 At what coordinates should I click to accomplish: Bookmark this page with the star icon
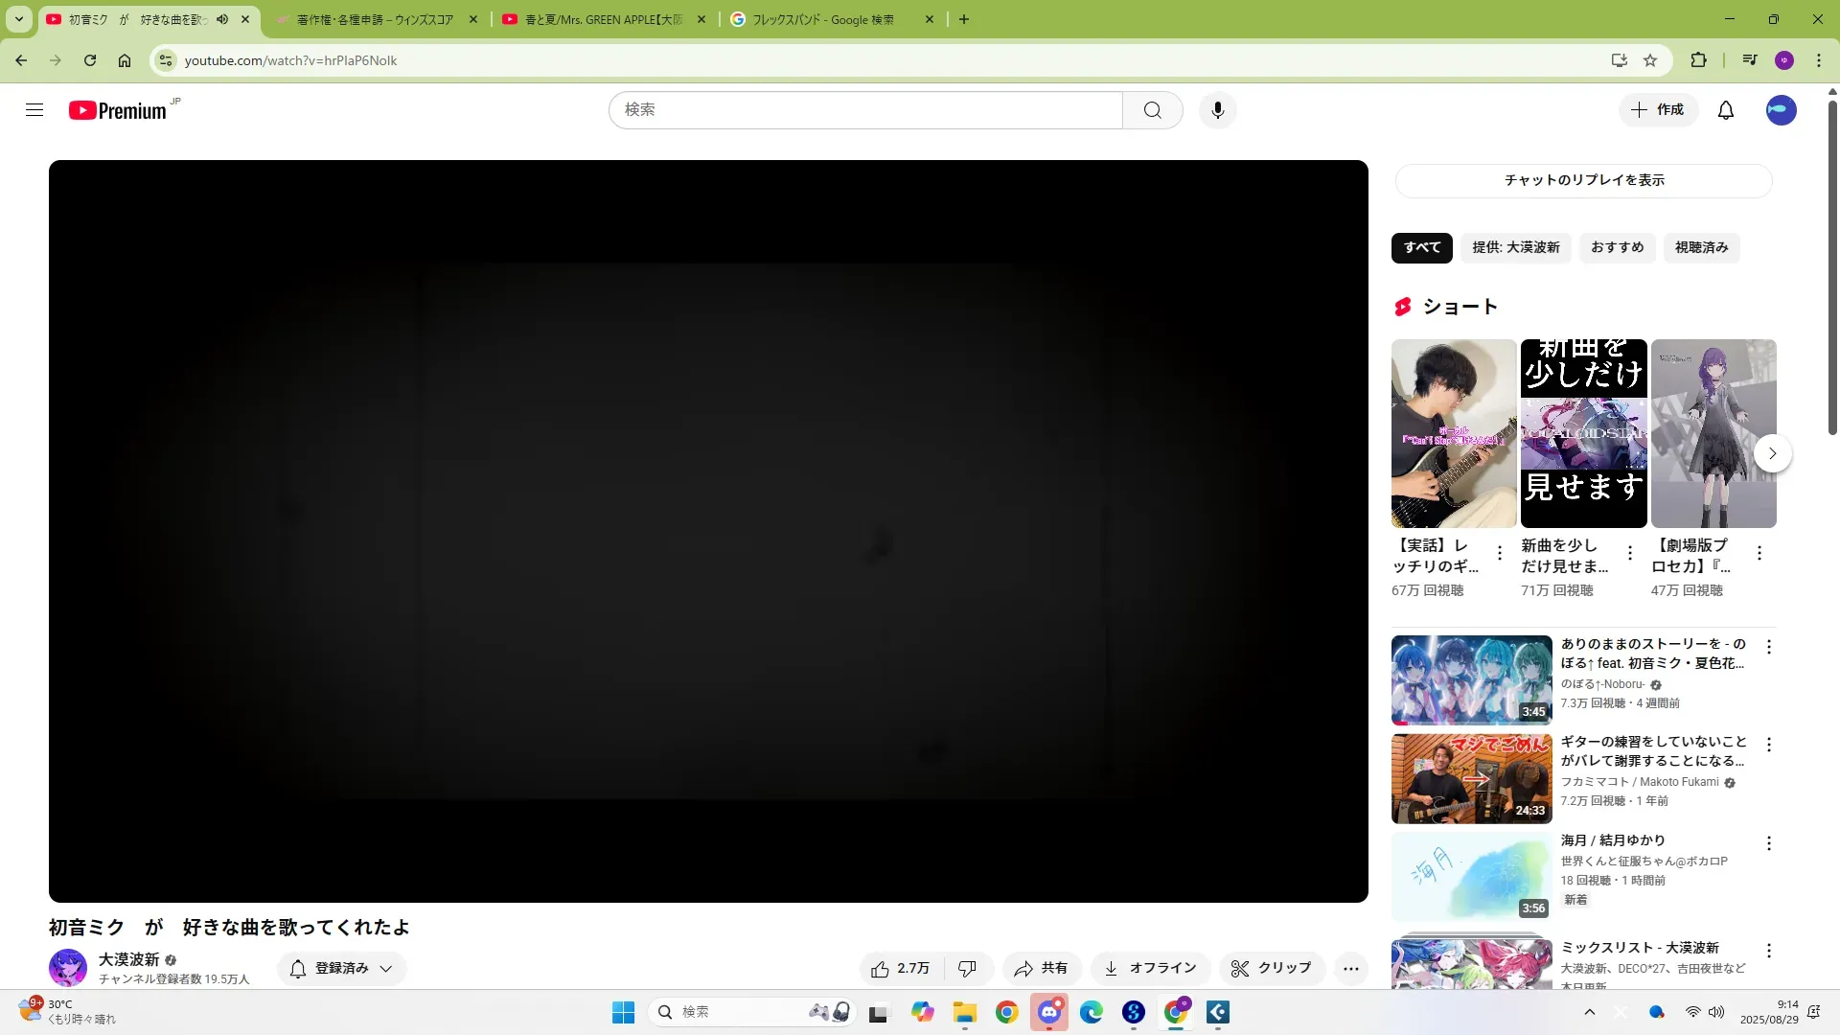(1650, 60)
